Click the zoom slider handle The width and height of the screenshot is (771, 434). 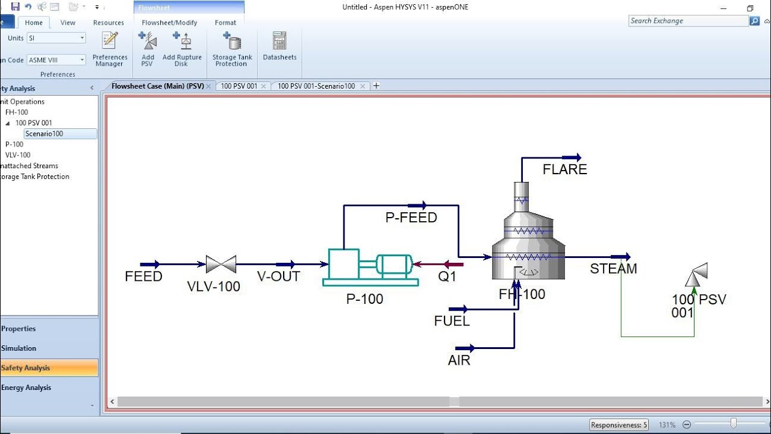(733, 424)
